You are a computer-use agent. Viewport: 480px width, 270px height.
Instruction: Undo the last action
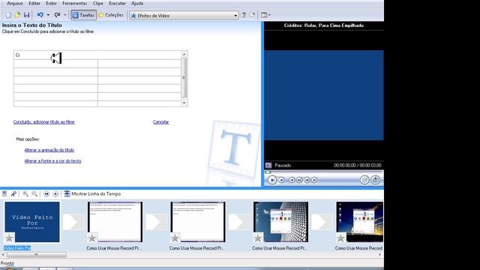[40, 15]
